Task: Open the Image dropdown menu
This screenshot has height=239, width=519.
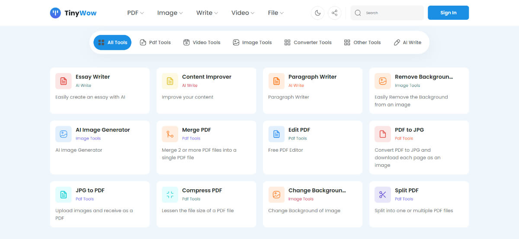Action: coord(170,13)
